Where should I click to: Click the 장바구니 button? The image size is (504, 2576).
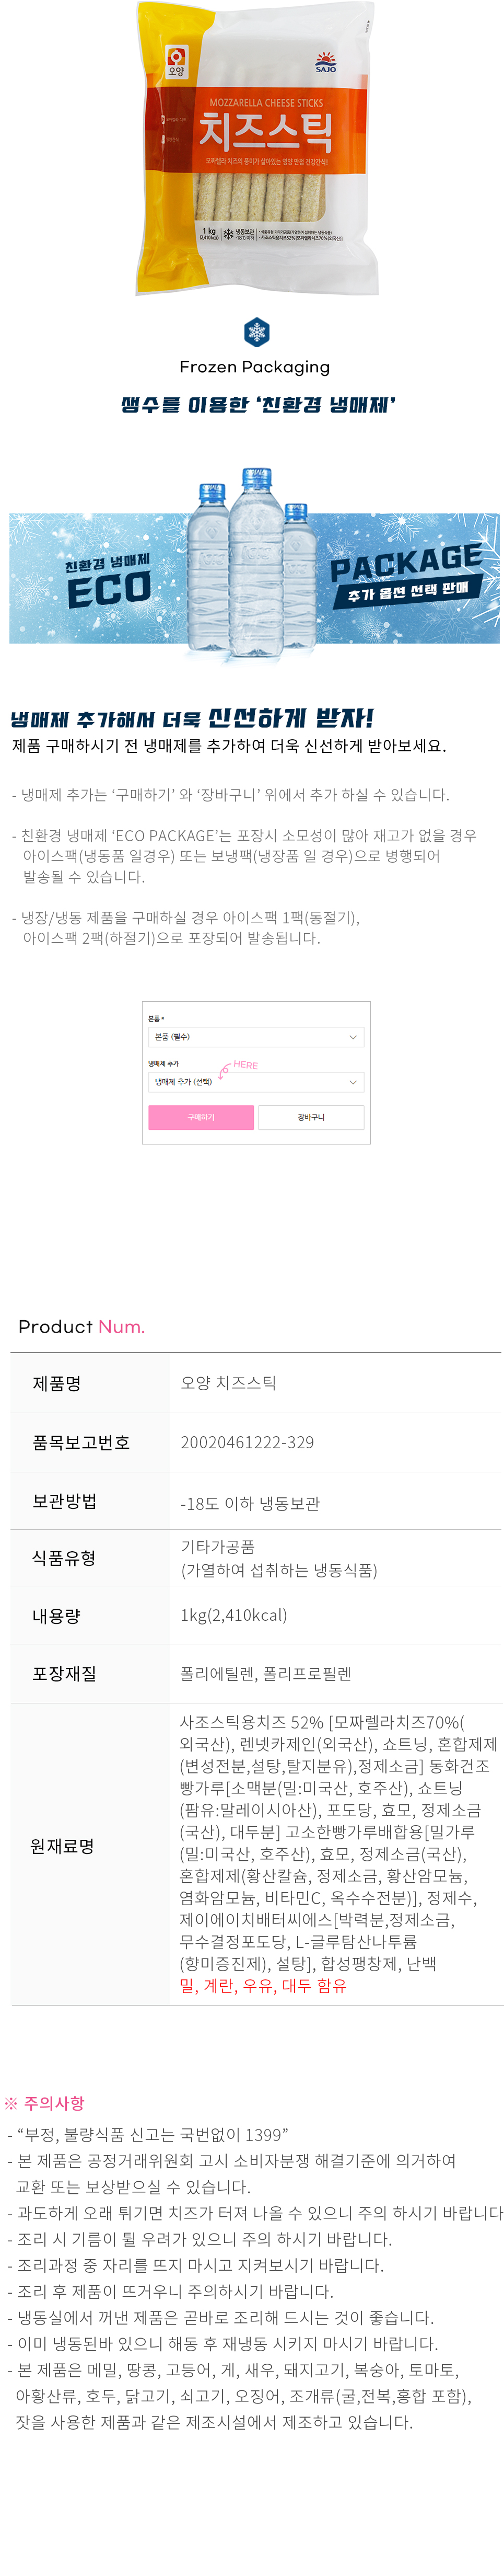[311, 1117]
